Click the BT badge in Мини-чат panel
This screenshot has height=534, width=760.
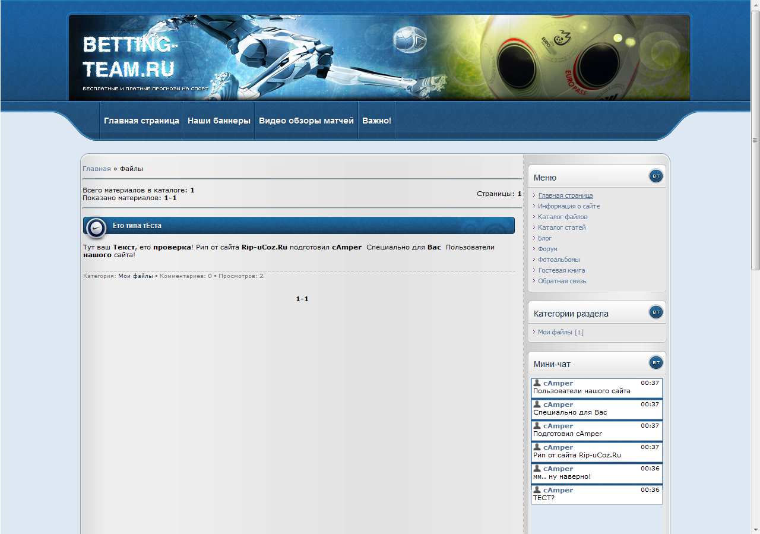point(656,362)
